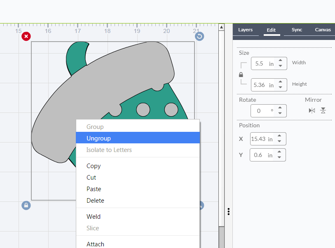Open the Layers tab
Image resolution: width=335 pixels, height=248 pixels.
tap(245, 30)
